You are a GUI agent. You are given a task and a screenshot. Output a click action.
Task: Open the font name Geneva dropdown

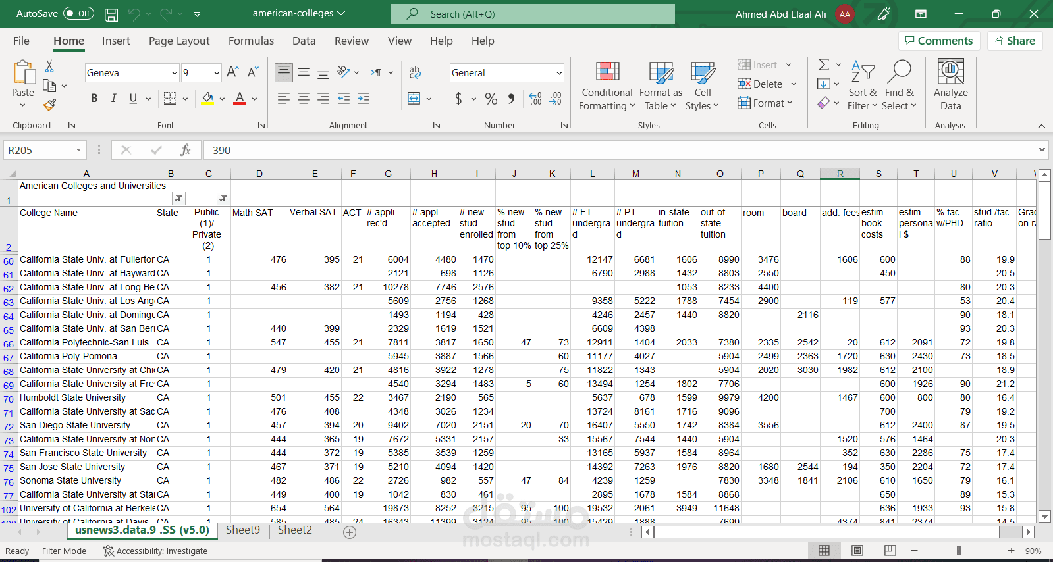point(175,73)
